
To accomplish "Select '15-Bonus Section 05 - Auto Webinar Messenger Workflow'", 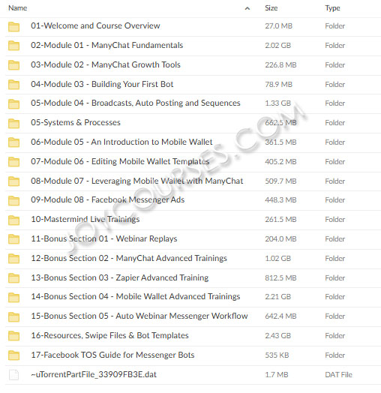I will click(139, 316).
